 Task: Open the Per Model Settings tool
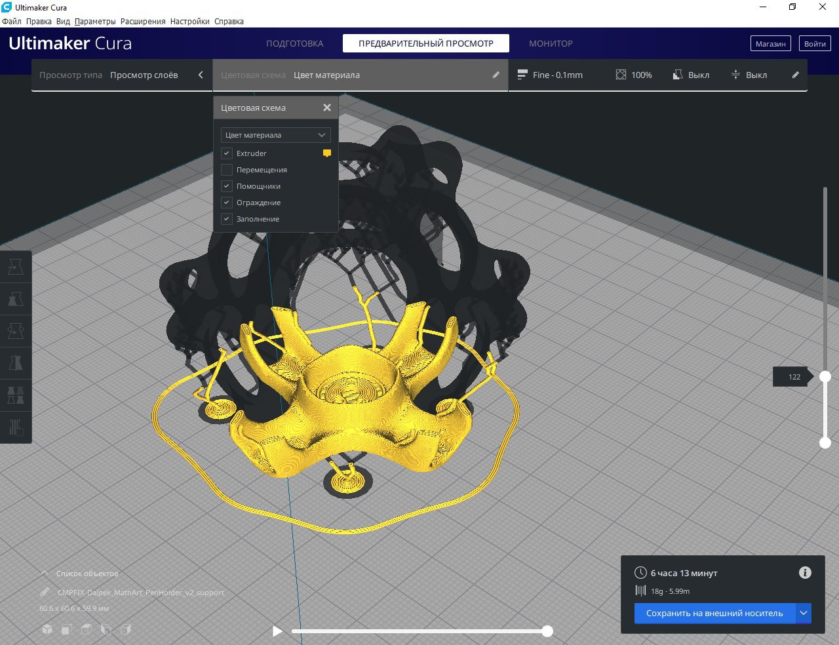point(16,395)
